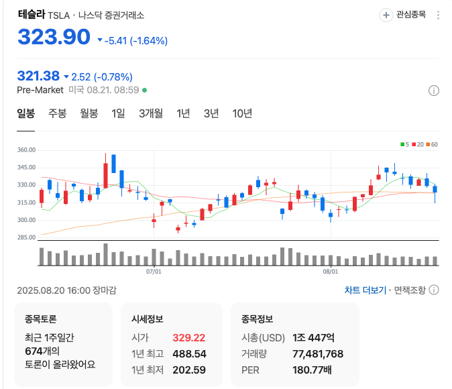Click the 2025.08.20 16:00 장마감 timestamp
This screenshot has height=389, width=452.
(66, 290)
